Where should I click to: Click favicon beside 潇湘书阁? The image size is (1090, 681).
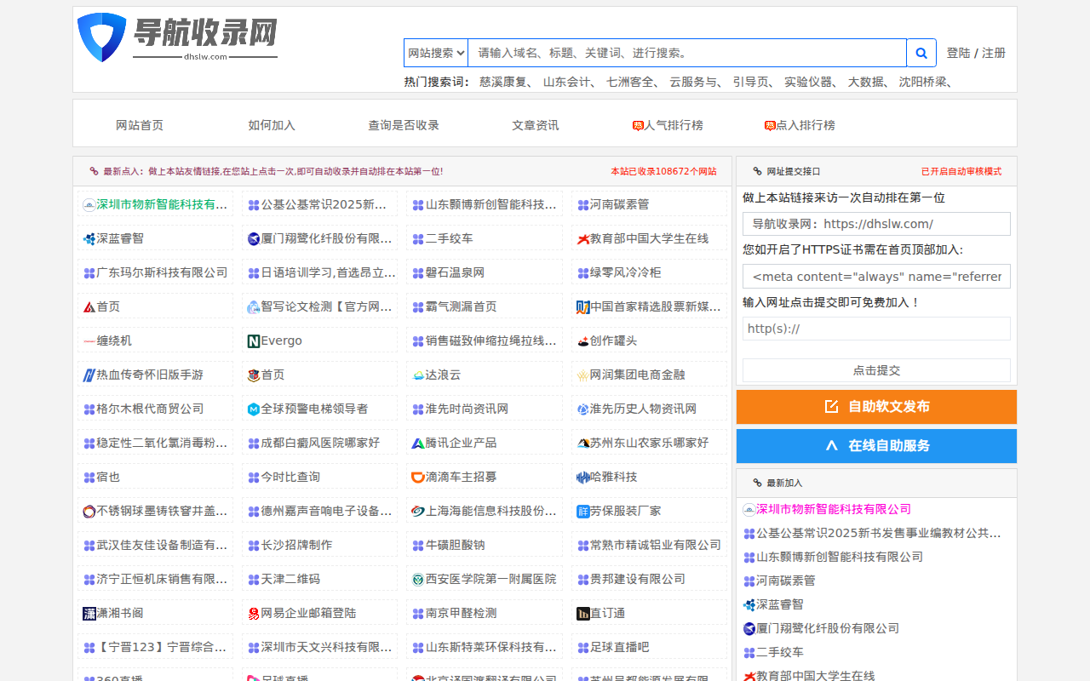tap(89, 614)
